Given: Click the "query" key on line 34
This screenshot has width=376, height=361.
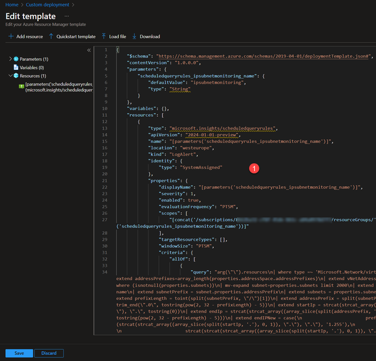Looking at the screenshot, I should pos(200,272).
